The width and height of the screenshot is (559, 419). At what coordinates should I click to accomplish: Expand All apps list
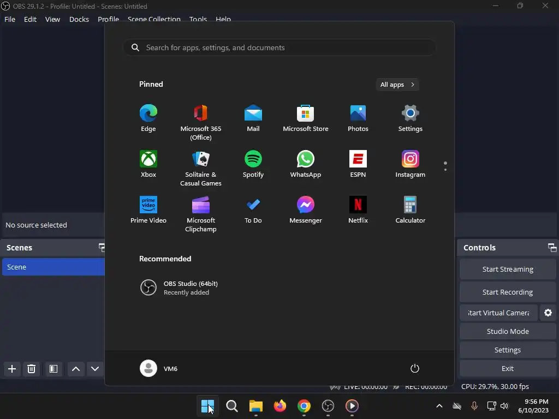tap(397, 85)
